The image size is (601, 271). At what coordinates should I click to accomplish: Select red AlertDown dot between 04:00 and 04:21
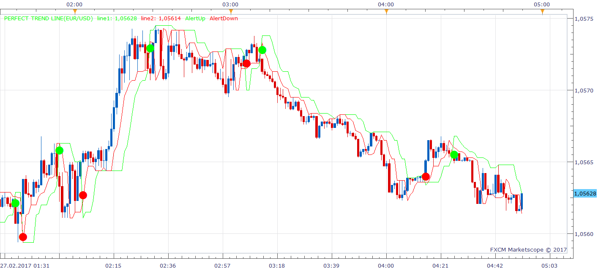click(426, 176)
